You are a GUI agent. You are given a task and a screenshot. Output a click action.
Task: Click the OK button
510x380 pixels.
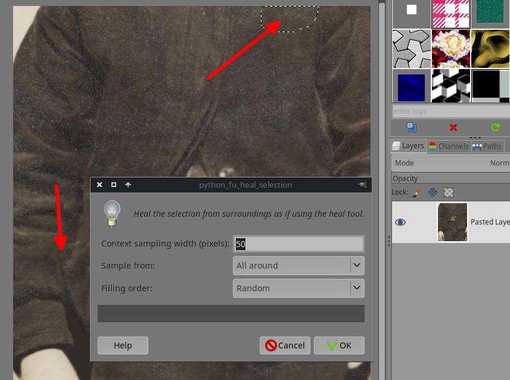(x=339, y=345)
